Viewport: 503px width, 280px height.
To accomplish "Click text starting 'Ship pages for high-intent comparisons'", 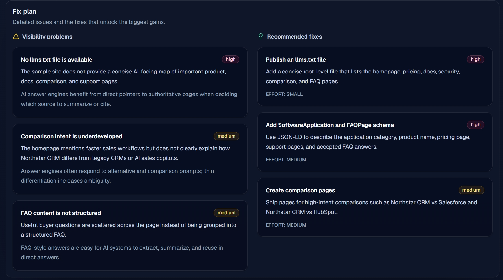I will 371,207.
